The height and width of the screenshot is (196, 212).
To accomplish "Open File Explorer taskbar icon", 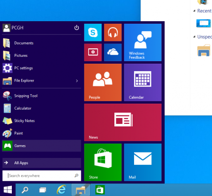I will [x=81, y=190].
